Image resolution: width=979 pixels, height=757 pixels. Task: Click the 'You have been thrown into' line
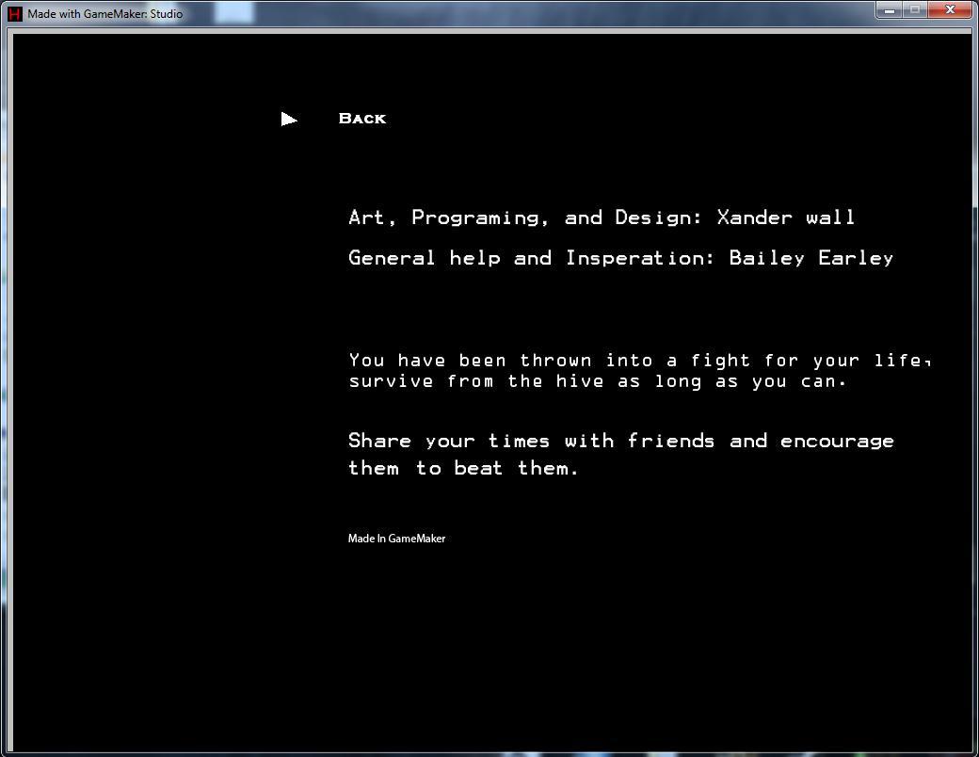point(639,361)
